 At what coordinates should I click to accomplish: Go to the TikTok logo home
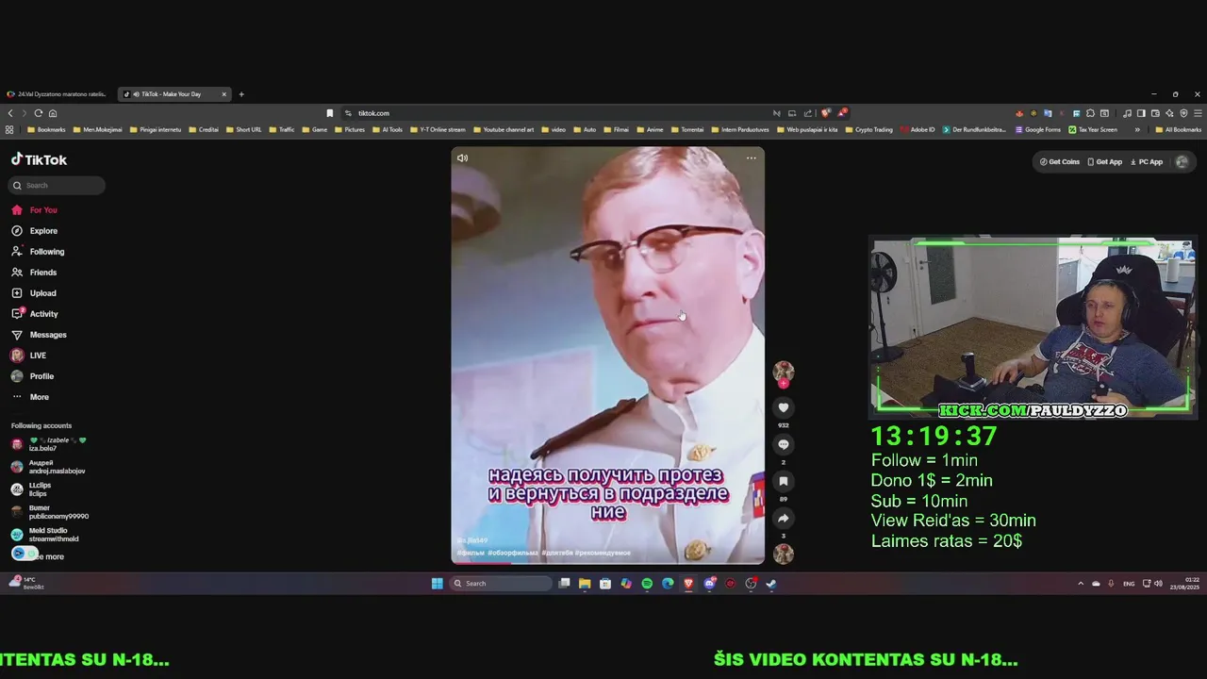tap(39, 160)
